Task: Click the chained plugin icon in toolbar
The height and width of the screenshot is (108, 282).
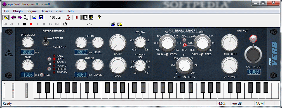Action: (x=6, y=17)
